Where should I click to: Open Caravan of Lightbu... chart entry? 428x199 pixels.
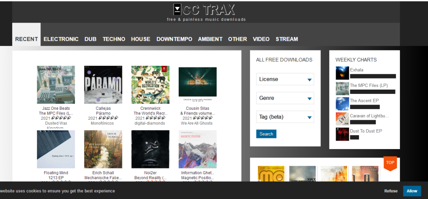tap(369, 116)
